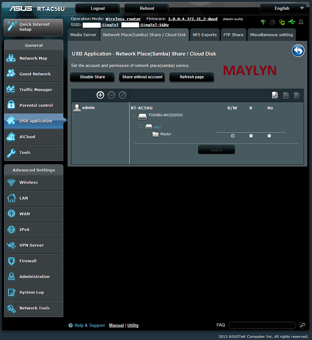Image resolution: width=312 pixels, height=340 pixels.
Task: Click the add folder icon
Action: tap(275, 95)
